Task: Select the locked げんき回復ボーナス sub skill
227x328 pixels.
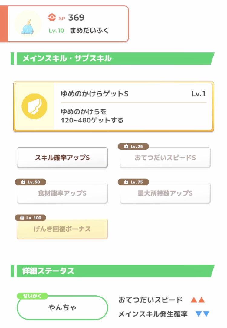Action: pyautogui.click(x=62, y=229)
